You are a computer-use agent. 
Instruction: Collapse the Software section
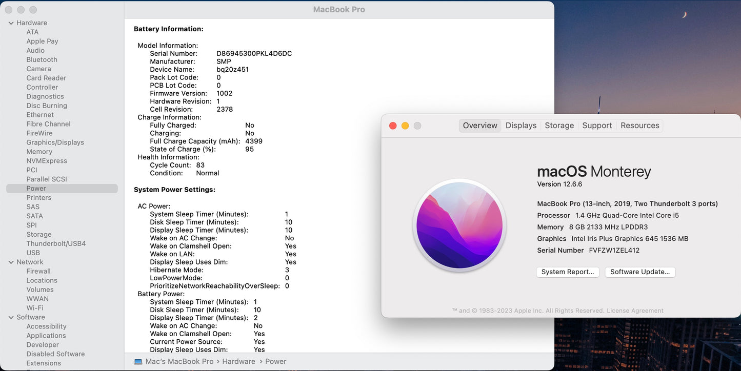[x=11, y=317]
